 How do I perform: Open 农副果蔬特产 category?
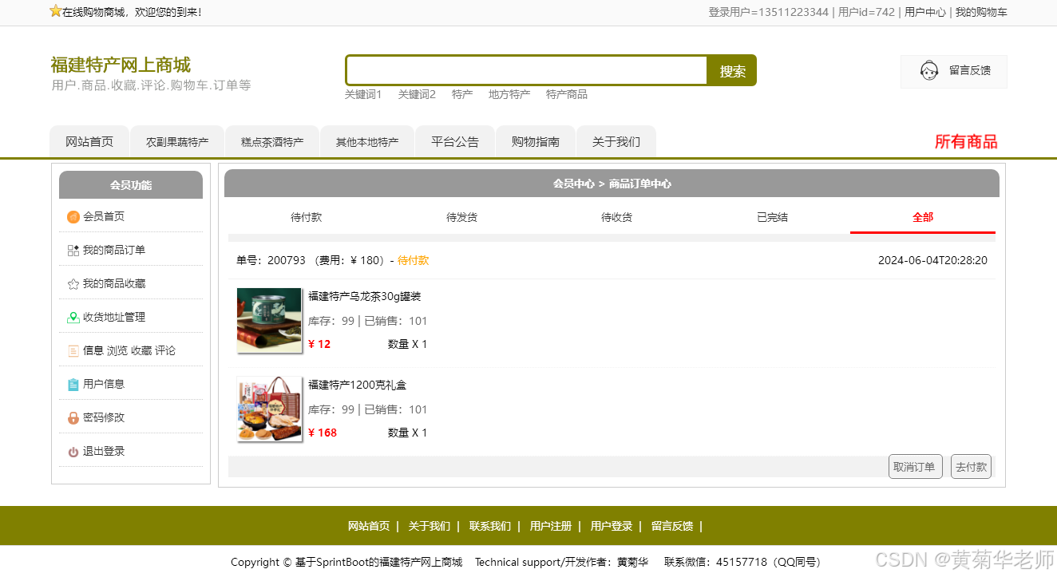coord(177,142)
